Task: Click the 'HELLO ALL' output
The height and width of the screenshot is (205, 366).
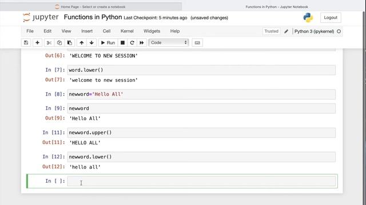Action: [x=85, y=143]
